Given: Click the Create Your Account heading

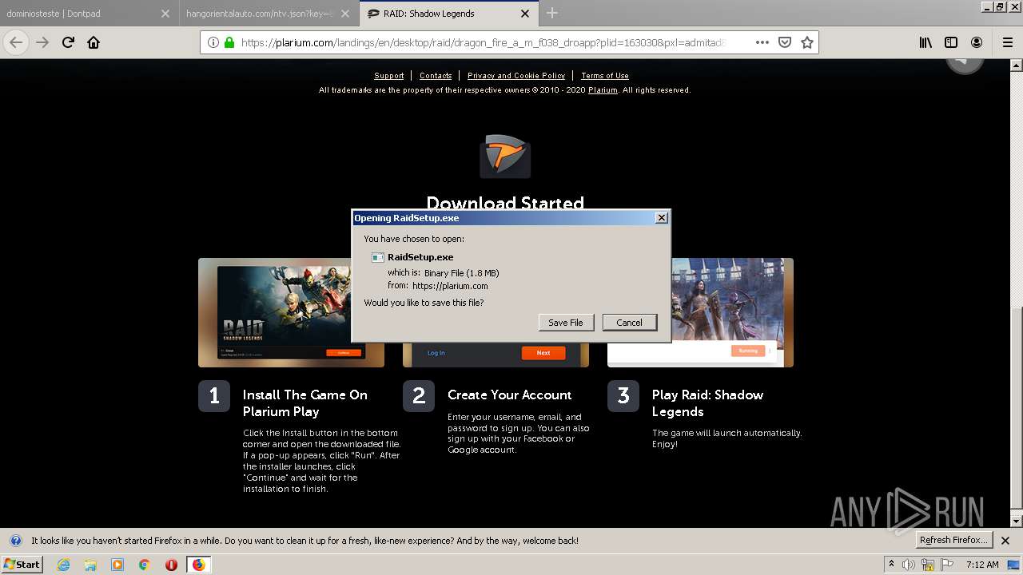Looking at the screenshot, I should tap(509, 395).
